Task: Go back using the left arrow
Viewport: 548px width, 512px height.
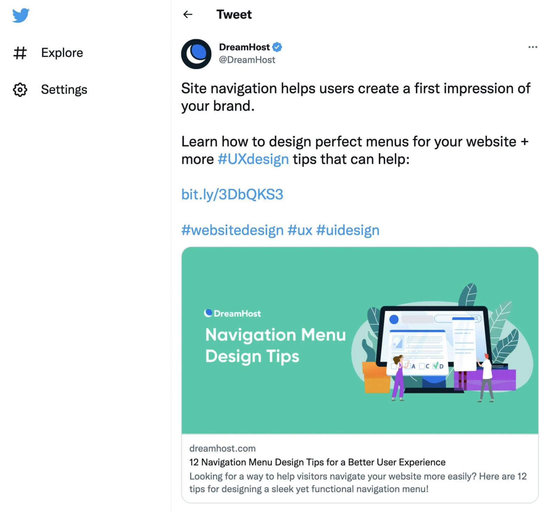Action: 188,14
